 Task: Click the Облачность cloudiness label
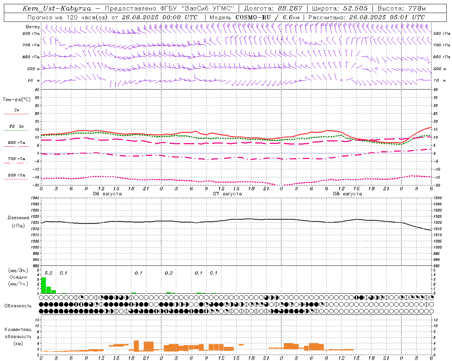[x=18, y=306]
